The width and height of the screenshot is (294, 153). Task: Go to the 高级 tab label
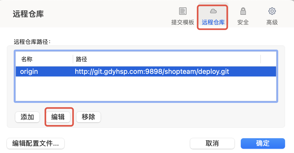click(x=272, y=22)
